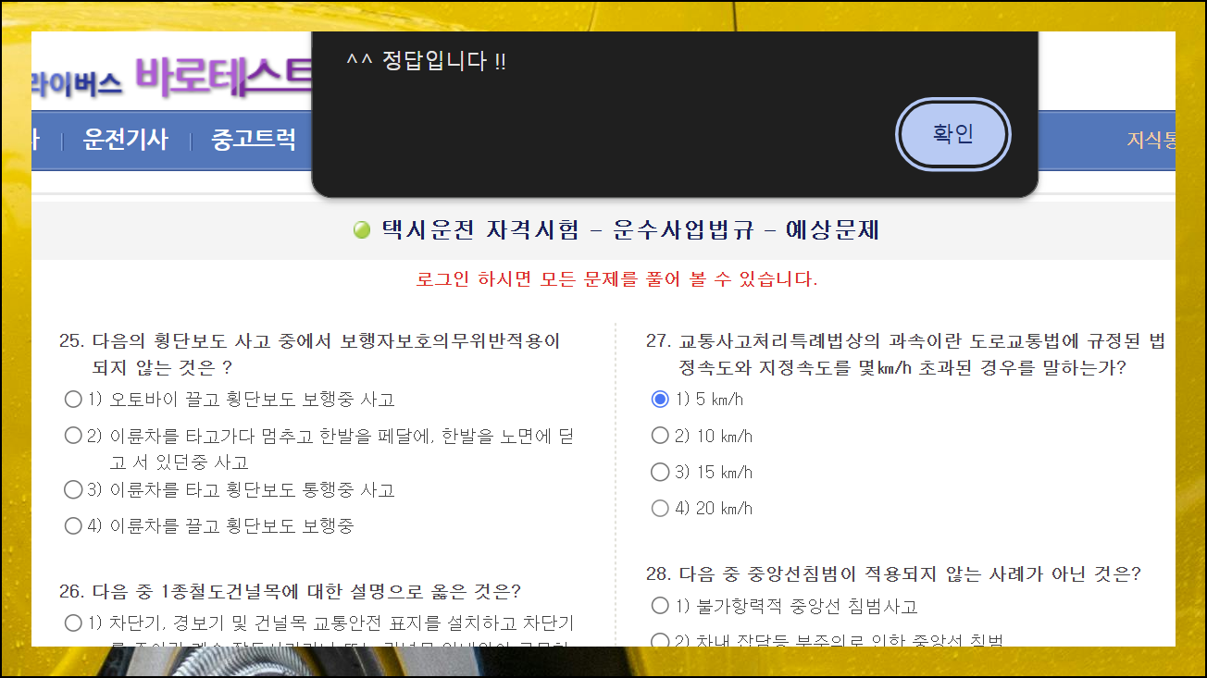Select the 3) 15 km/h radio button
This screenshot has height=678, width=1207.
tap(660, 472)
